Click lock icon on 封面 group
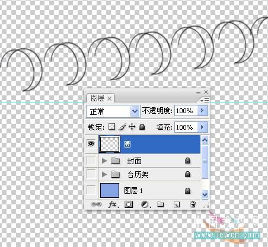This screenshot has height=247, width=268. point(187,161)
